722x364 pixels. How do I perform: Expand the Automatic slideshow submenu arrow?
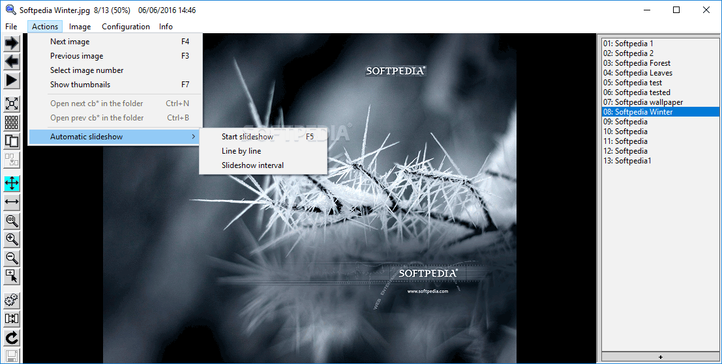click(194, 137)
